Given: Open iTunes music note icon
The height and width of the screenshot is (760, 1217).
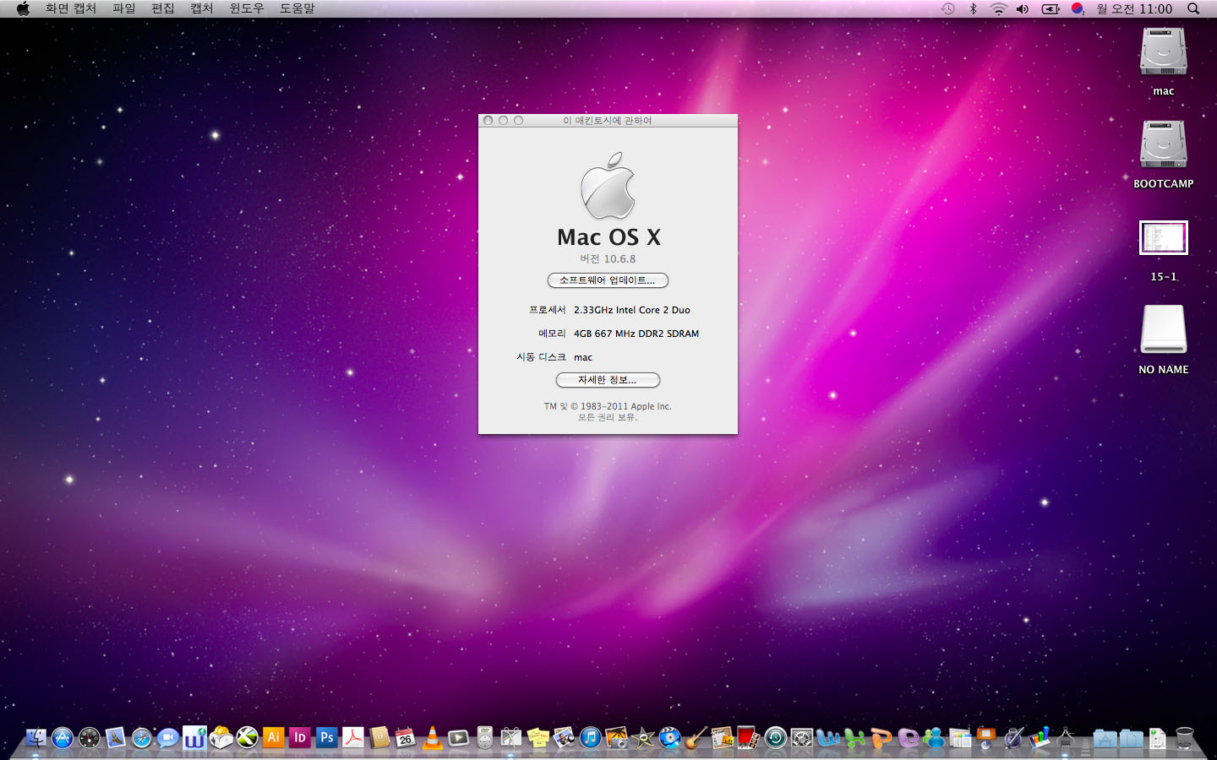Looking at the screenshot, I should (x=591, y=738).
